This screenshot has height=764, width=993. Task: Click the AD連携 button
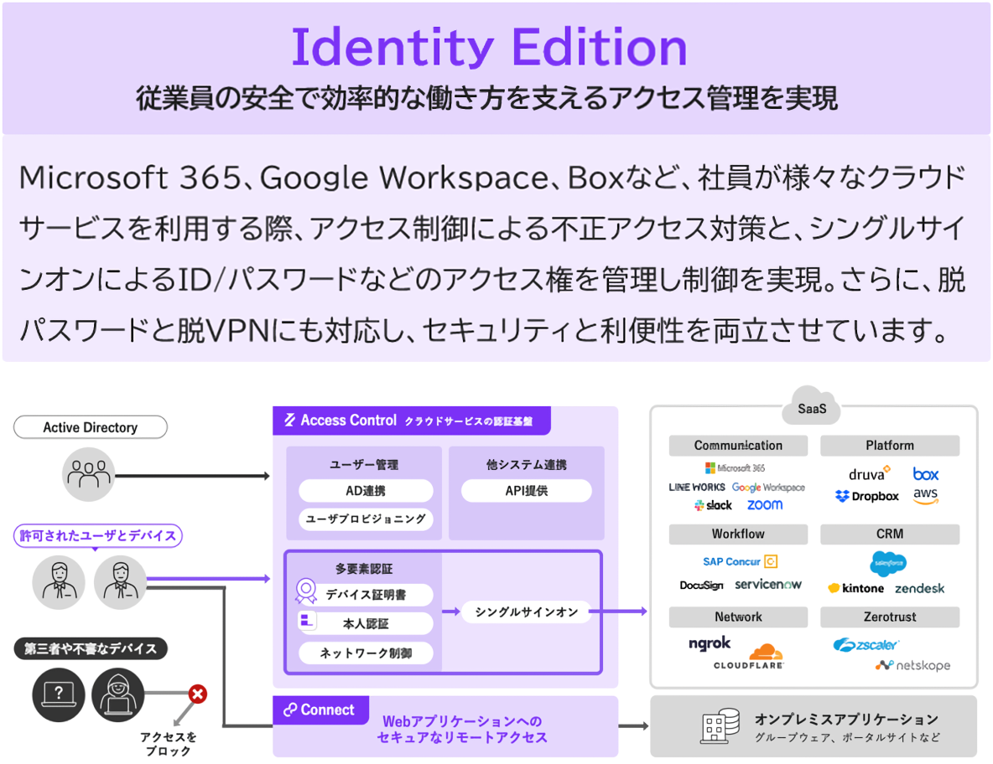pos(366,491)
